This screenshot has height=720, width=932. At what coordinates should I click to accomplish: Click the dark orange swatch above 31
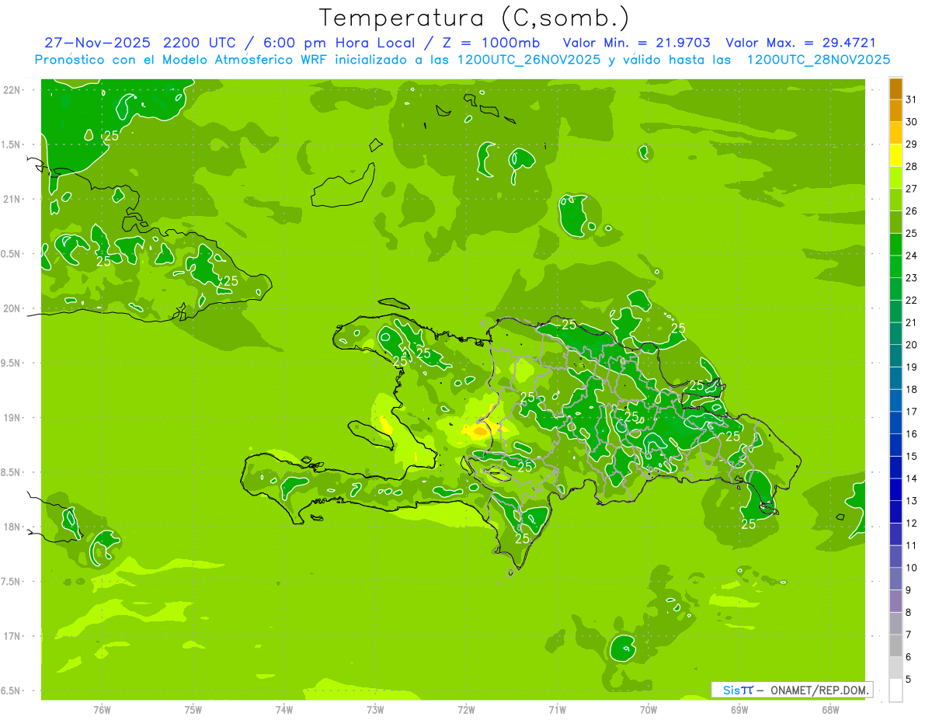pyautogui.click(x=895, y=89)
